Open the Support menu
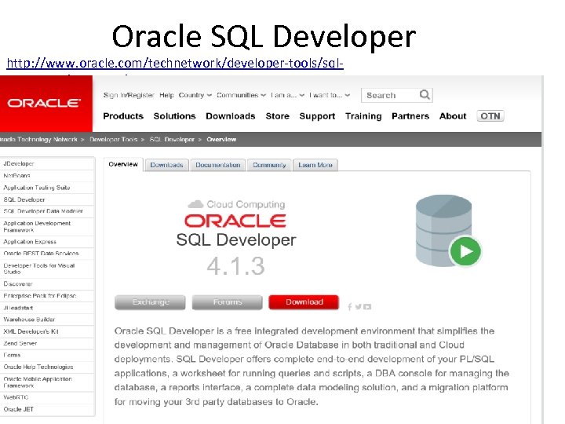This screenshot has height=424, width=565. (317, 116)
